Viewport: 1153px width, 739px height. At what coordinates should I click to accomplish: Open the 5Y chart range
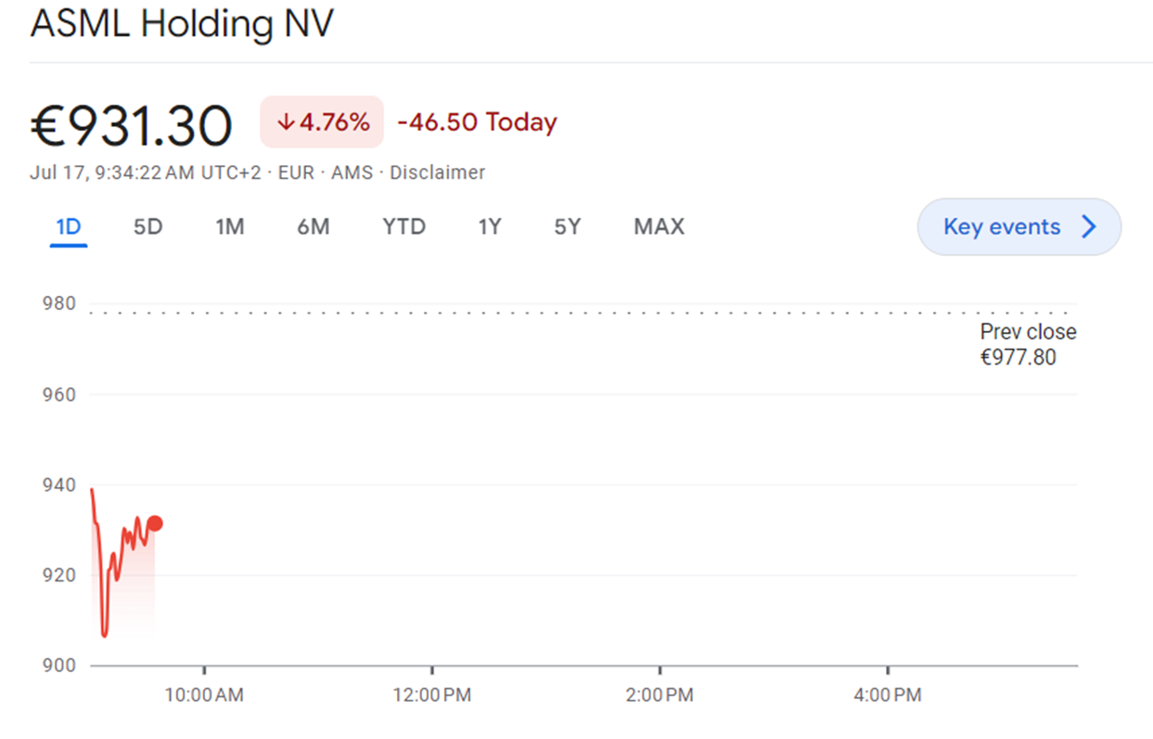pos(568,227)
